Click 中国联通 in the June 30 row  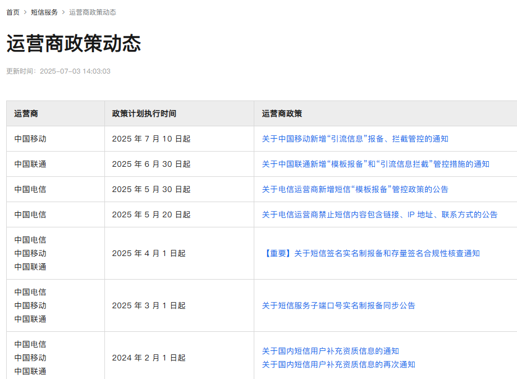(30, 164)
